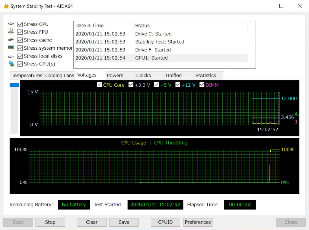Click the CPU Usage graph label

point(134,143)
